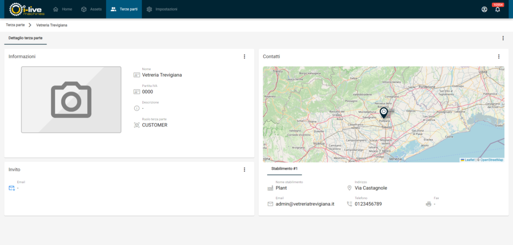The image size is (513, 245).
Task: Click the phone icon next to Telefono
Action: [x=350, y=204]
